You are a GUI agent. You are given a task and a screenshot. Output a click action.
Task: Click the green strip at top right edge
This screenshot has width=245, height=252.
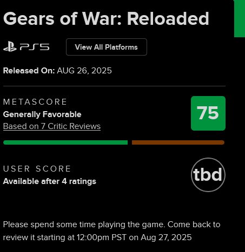(240, 18)
